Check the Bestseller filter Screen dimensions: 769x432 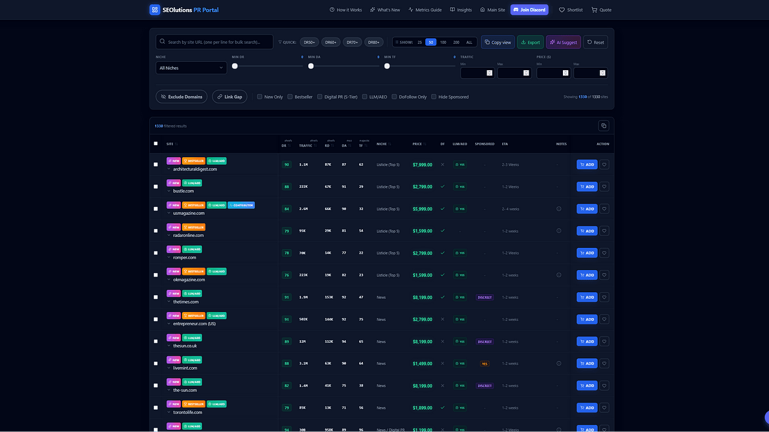pyautogui.click(x=290, y=97)
